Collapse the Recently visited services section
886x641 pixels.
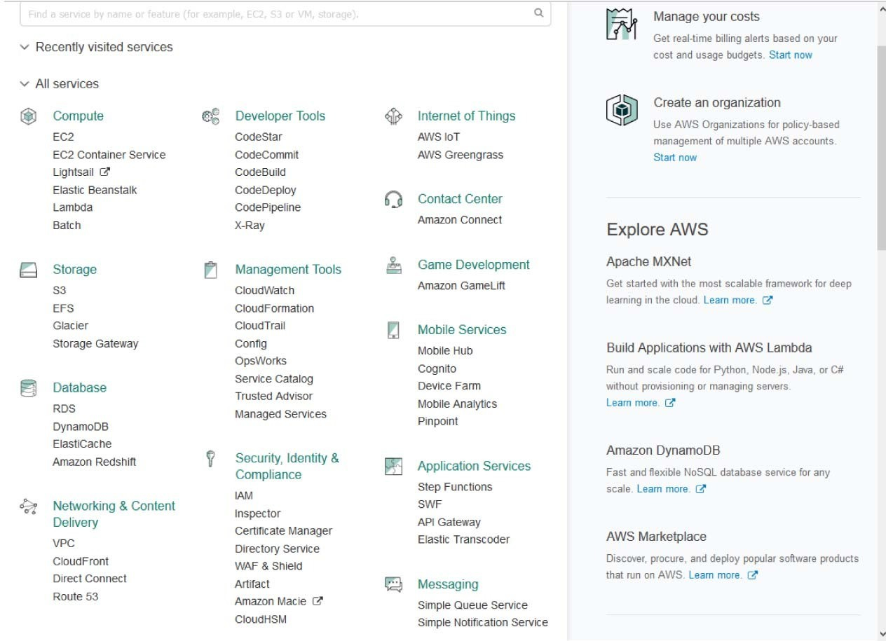[x=25, y=47]
